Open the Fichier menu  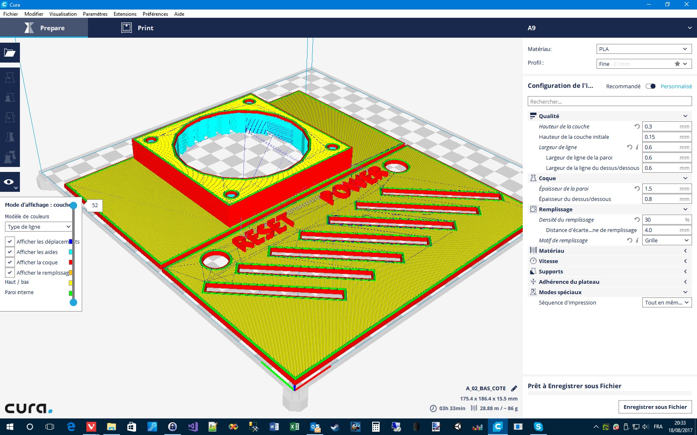click(11, 14)
